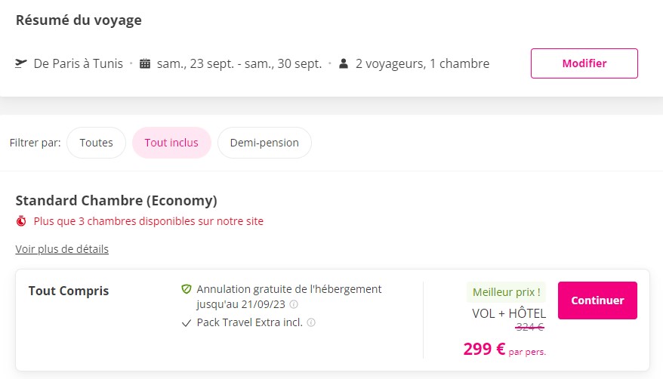This screenshot has height=379, width=663.
Task: Click the Meilleur prix ! badge
Action: [x=506, y=292]
